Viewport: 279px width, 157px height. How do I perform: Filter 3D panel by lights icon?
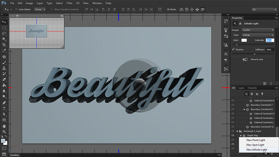point(262,94)
